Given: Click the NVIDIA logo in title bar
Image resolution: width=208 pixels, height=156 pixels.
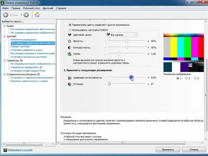Looking at the screenshot, I should coord(2,2).
